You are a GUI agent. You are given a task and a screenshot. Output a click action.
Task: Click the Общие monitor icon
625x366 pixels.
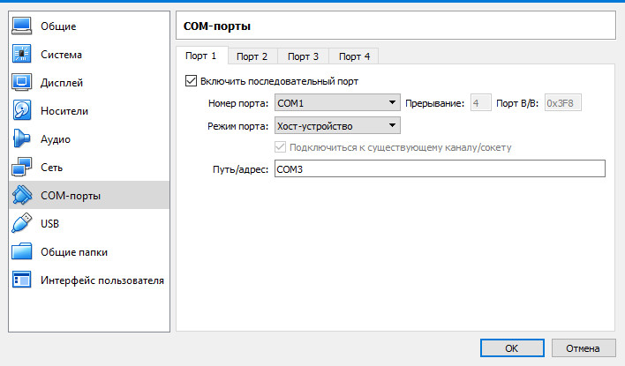click(23, 26)
